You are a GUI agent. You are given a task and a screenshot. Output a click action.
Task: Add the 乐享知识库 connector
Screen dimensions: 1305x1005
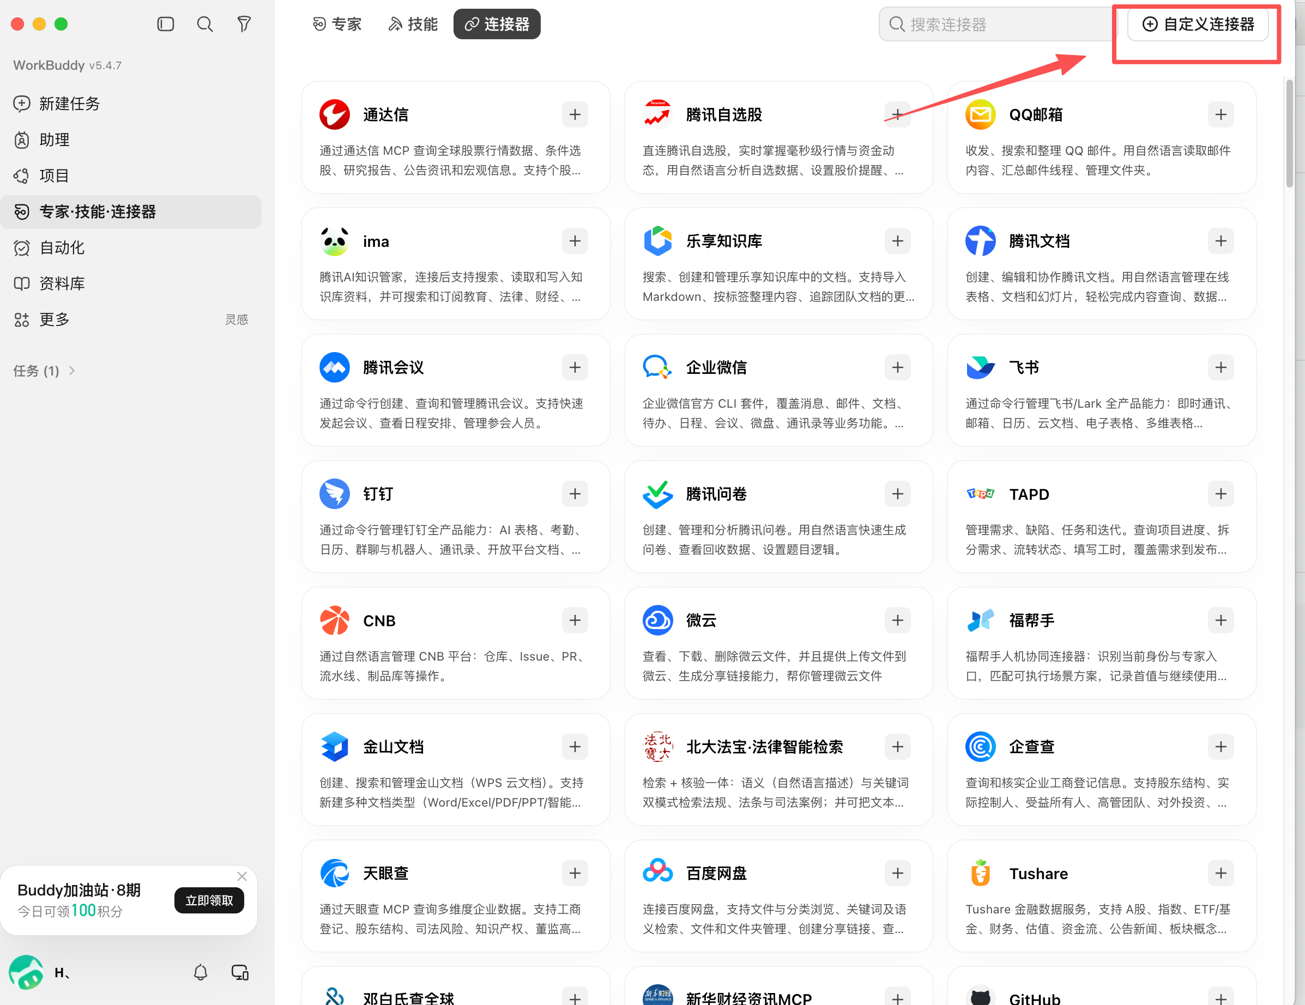click(x=897, y=241)
